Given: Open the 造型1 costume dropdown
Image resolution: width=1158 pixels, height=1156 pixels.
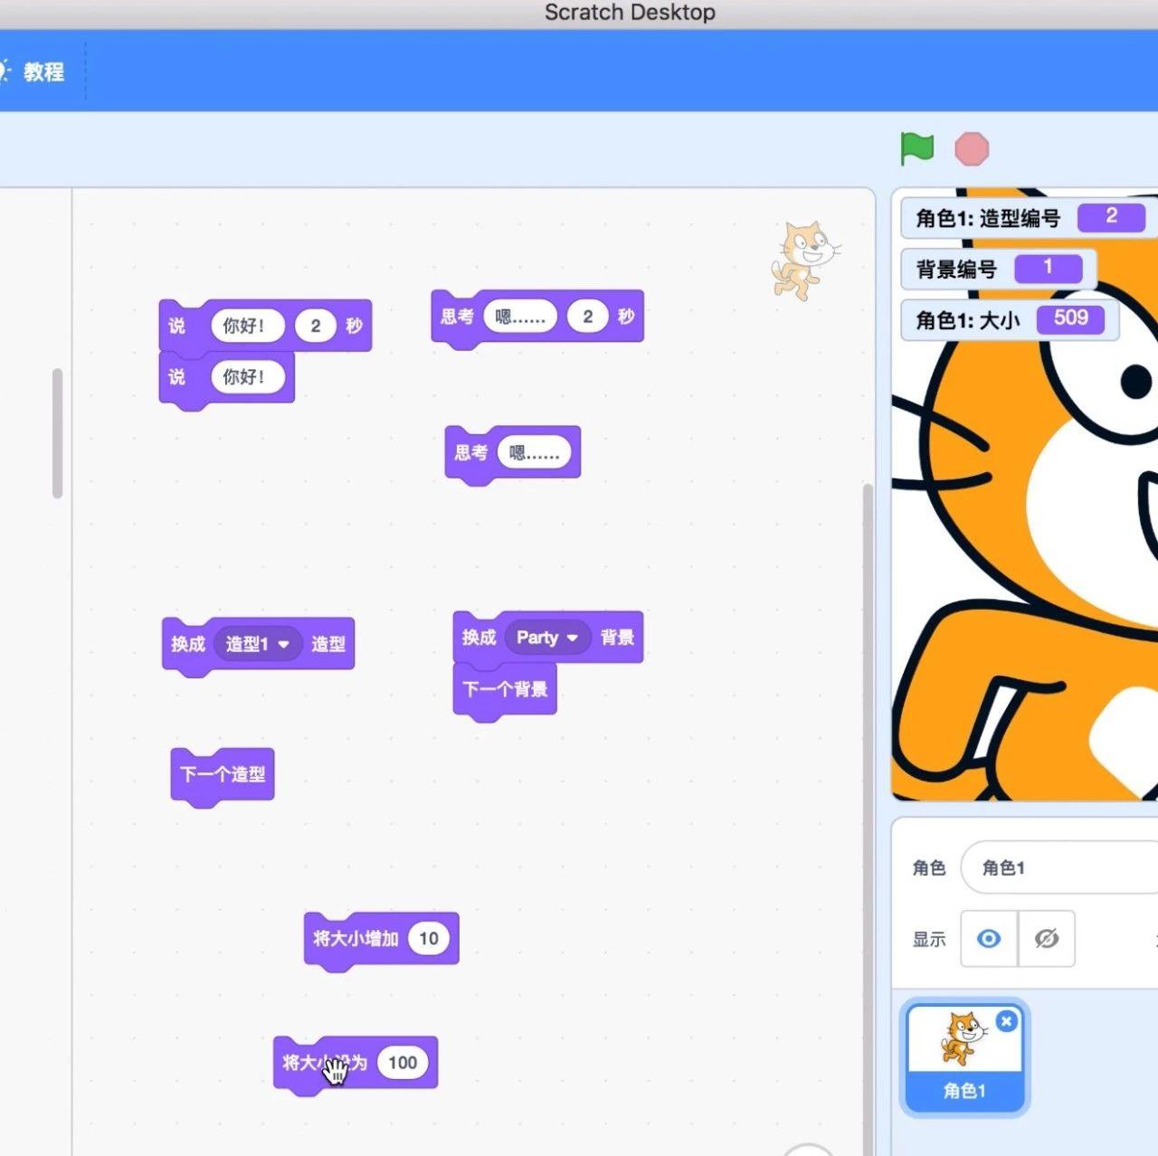Looking at the screenshot, I should point(258,644).
